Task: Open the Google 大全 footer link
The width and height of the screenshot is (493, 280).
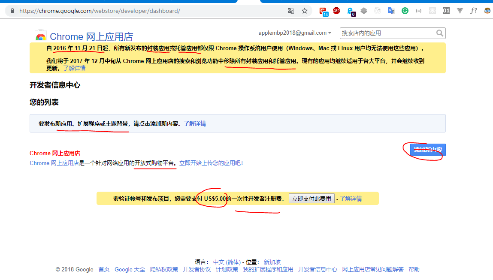Action: coord(130,269)
